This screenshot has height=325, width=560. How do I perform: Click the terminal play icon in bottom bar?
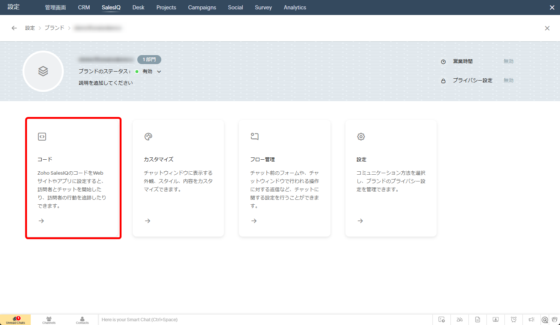[442, 320]
